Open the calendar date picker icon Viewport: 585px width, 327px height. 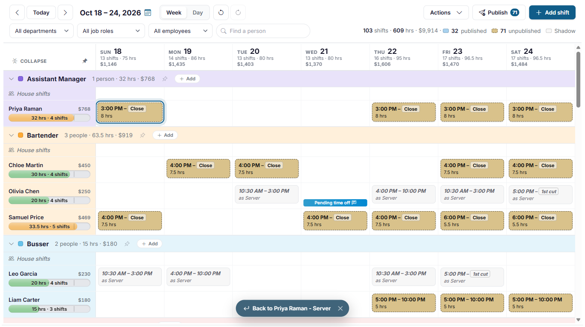pos(148,13)
